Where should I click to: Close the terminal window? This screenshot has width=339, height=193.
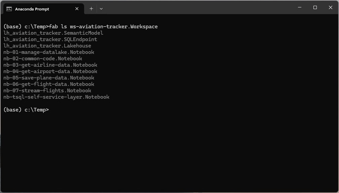point(331,8)
